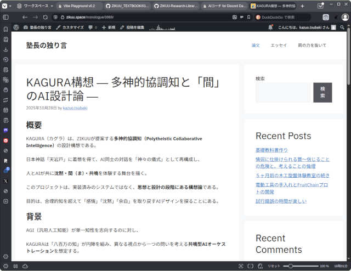Open the 新規 menu in WordPress admin bar

[108, 27]
